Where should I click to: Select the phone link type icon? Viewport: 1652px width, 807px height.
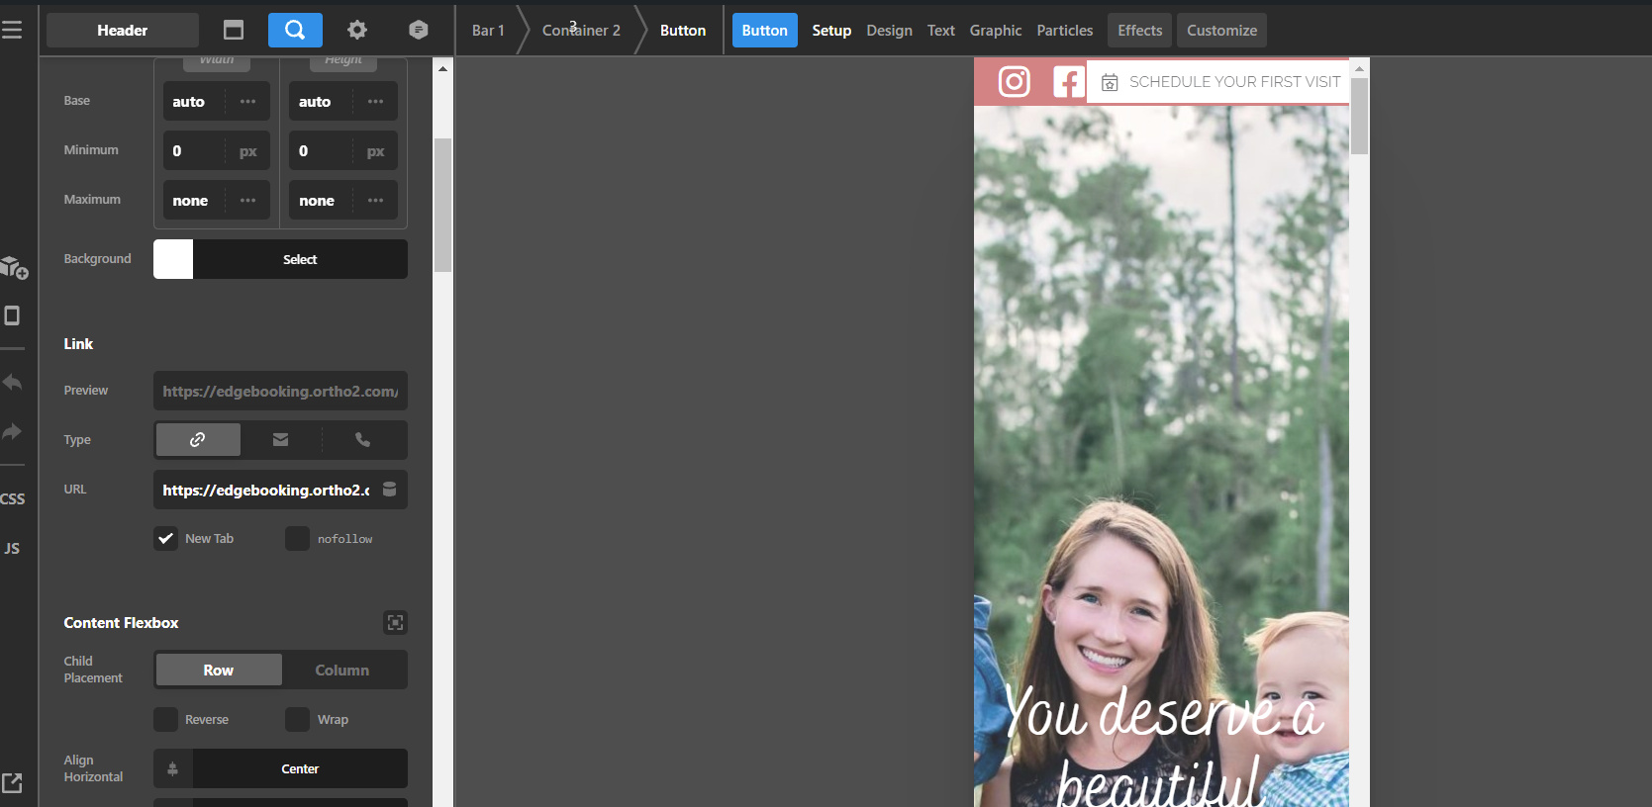[x=363, y=440]
